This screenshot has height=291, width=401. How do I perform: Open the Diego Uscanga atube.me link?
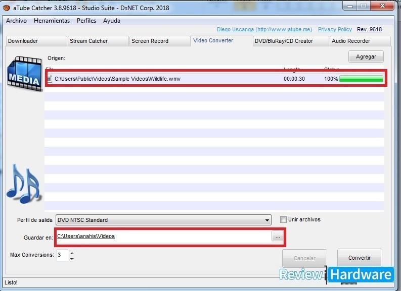(264, 29)
